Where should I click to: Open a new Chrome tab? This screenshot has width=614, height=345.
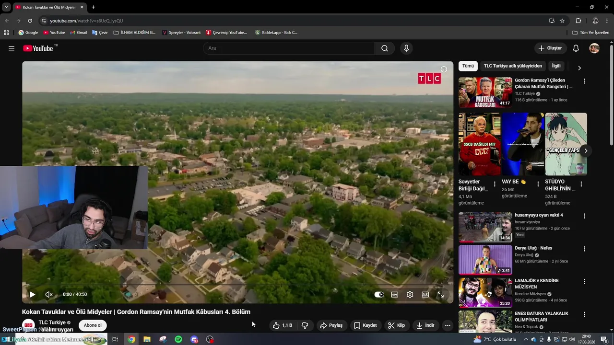tap(93, 7)
